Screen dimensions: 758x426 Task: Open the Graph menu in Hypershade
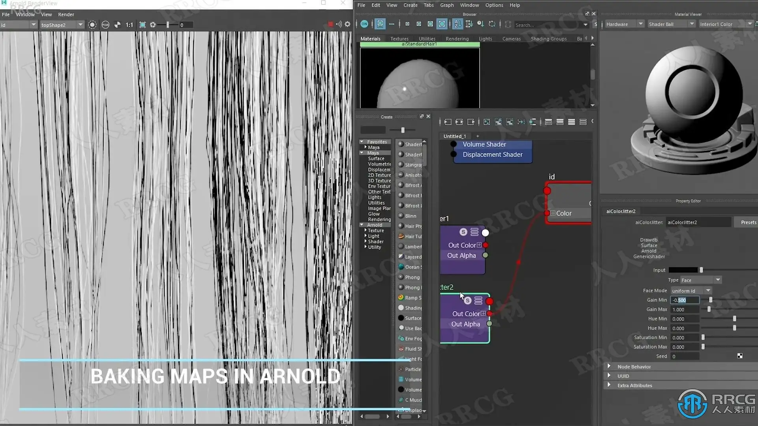(x=447, y=5)
